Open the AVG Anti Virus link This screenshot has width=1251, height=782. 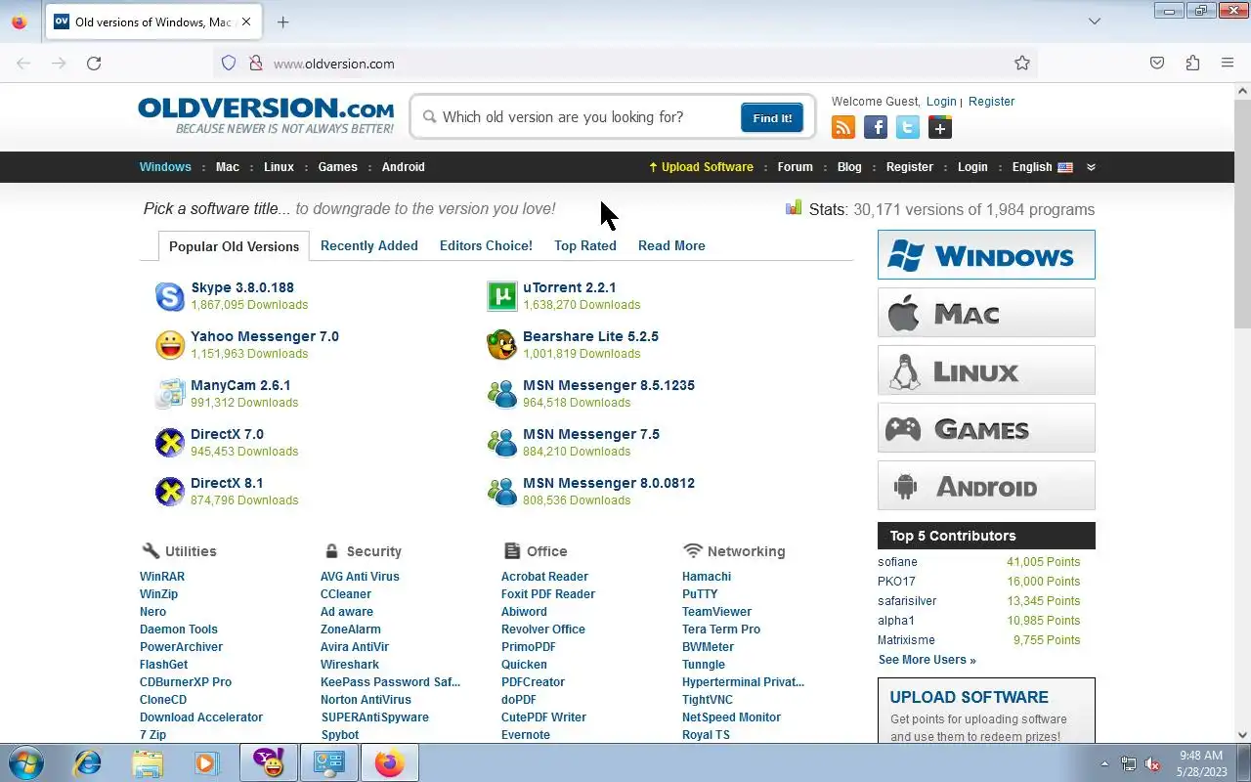tap(360, 577)
